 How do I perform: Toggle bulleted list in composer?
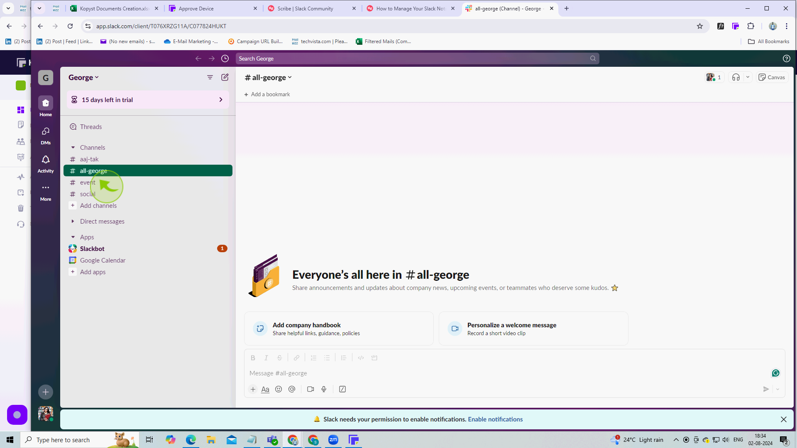pos(327,358)
